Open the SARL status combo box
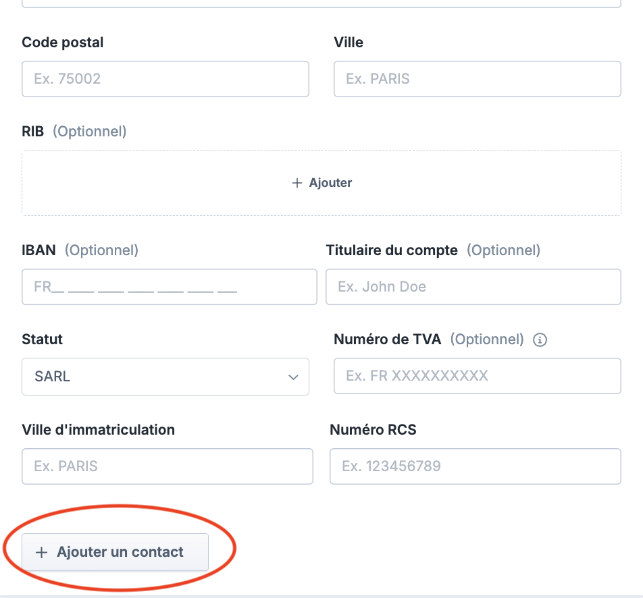Screen dimensions: 643x598 click(x=165, y=377)
